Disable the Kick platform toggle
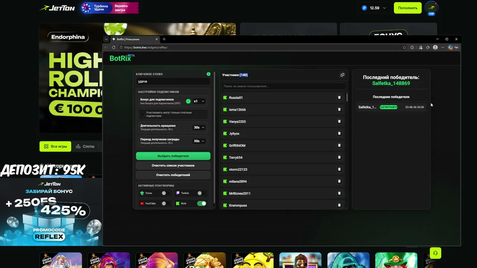This screenshot has width=477, height=268. tap(202, 204)
